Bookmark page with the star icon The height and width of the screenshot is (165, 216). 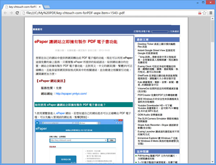pyautogui.click(x=204, y=13)
